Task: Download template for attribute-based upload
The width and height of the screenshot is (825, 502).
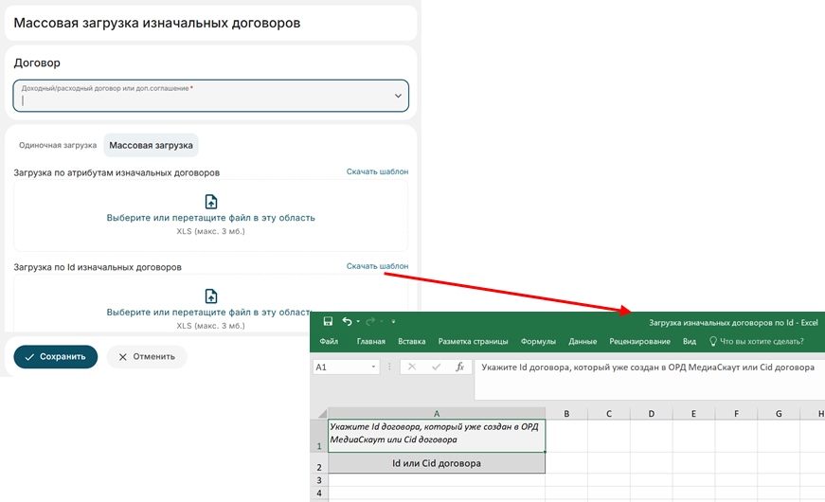Action: point(377,171)
